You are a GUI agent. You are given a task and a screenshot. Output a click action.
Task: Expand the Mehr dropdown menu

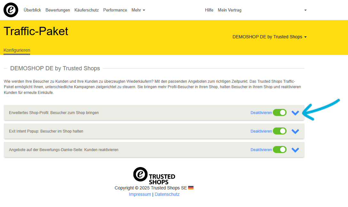click(138, 10)
